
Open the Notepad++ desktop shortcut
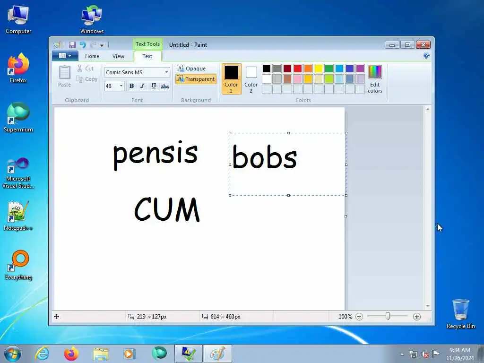pos(18,216)
